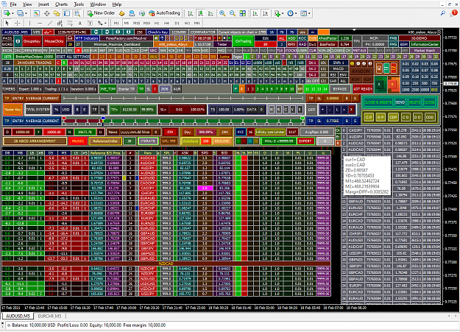This screenshot has height=332, width=460.
Task: Open the File menu
Action: [x=13, y=4]
